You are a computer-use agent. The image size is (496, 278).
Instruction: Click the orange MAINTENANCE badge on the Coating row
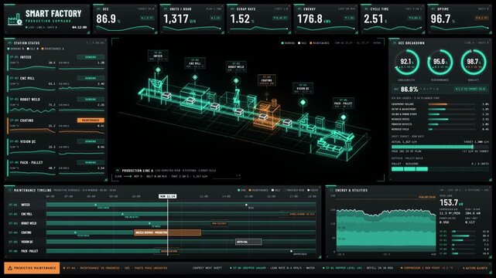(91, 120)
